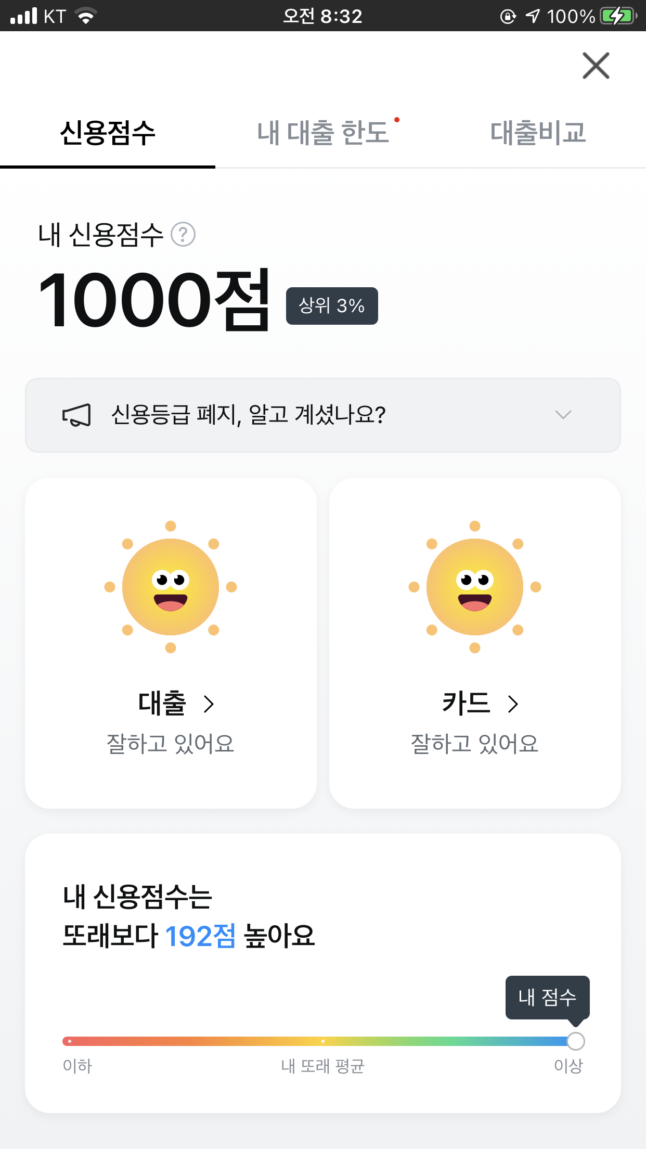Tap the 상위 3% badge
Image resolution: width=646 pixels, height=1149 pixels.
(332, 306)
